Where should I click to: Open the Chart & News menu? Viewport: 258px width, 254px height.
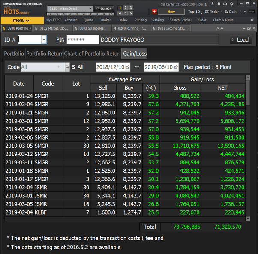pos(223,20)
